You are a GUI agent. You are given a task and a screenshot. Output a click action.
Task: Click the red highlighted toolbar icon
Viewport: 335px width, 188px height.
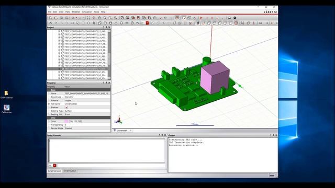click(x=147, y=23)
